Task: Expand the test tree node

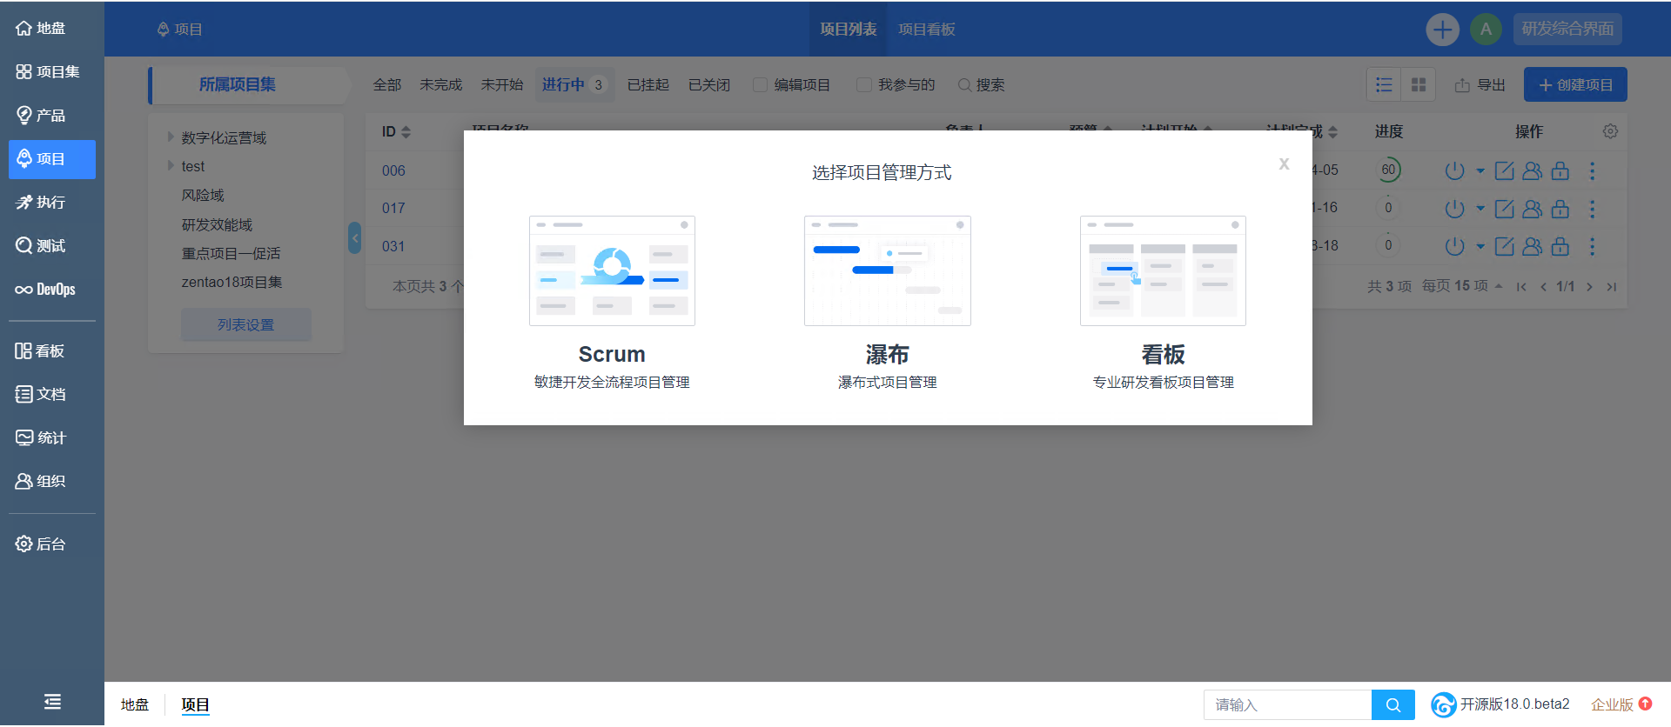Action: tap(171, 165)
